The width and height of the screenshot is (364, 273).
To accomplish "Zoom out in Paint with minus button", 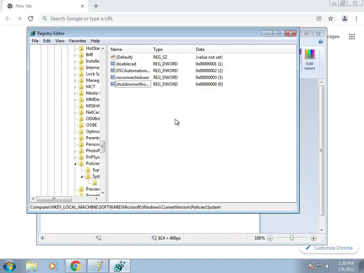I will click(x=270, y=238).
